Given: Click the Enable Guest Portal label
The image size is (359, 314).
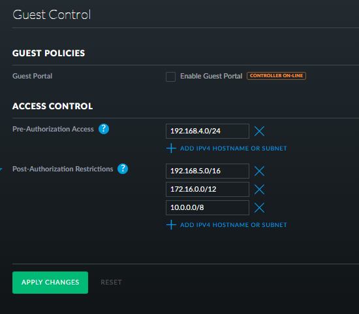Looking at the screenshot, I should pos(211,76).
